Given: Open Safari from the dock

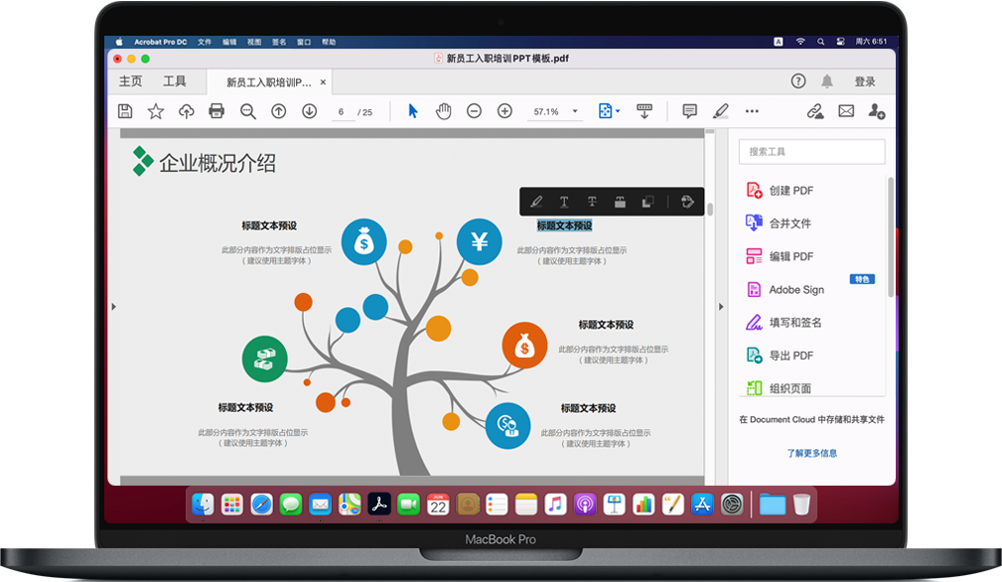Looking at the screenshot, I should pos(261,505).
